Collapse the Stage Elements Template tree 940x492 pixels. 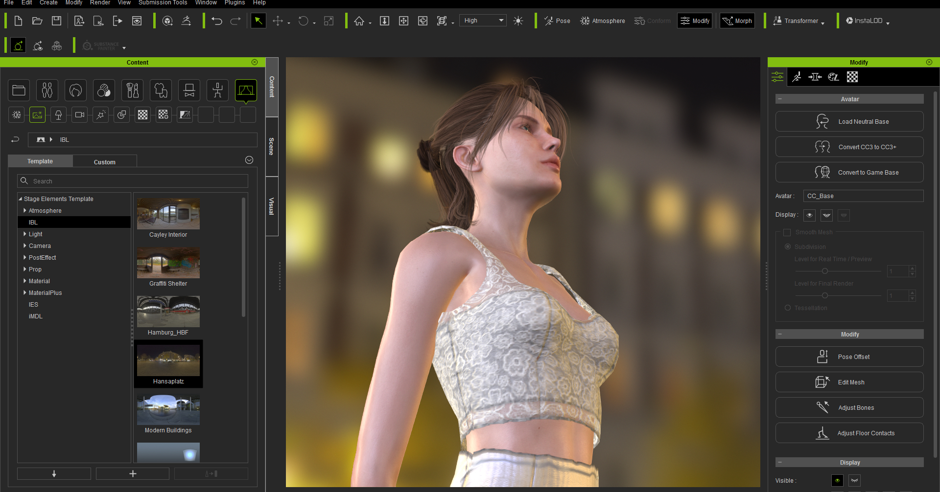21,199
